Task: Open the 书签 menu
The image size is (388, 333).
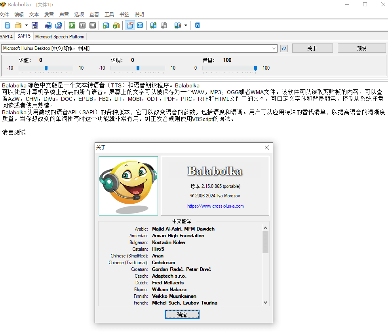Action: click(x=124, y=14)
